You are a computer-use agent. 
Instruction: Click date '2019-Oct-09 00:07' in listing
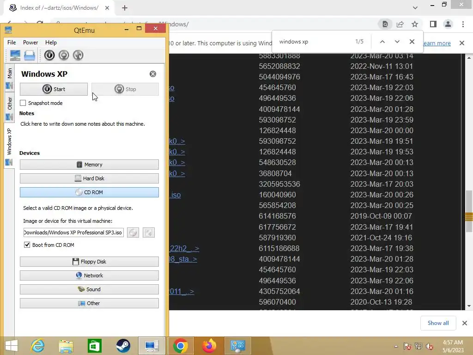tap(381, 216)
